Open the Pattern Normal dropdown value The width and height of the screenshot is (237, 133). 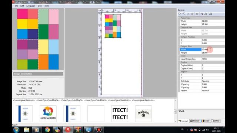[213, 91]
